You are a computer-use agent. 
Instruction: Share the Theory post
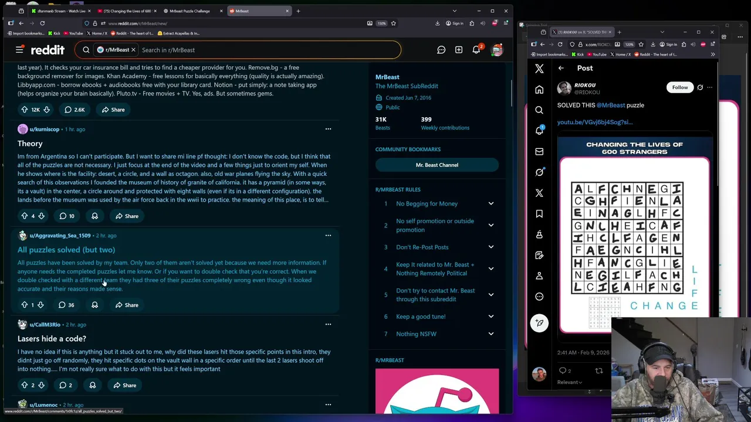127,216
